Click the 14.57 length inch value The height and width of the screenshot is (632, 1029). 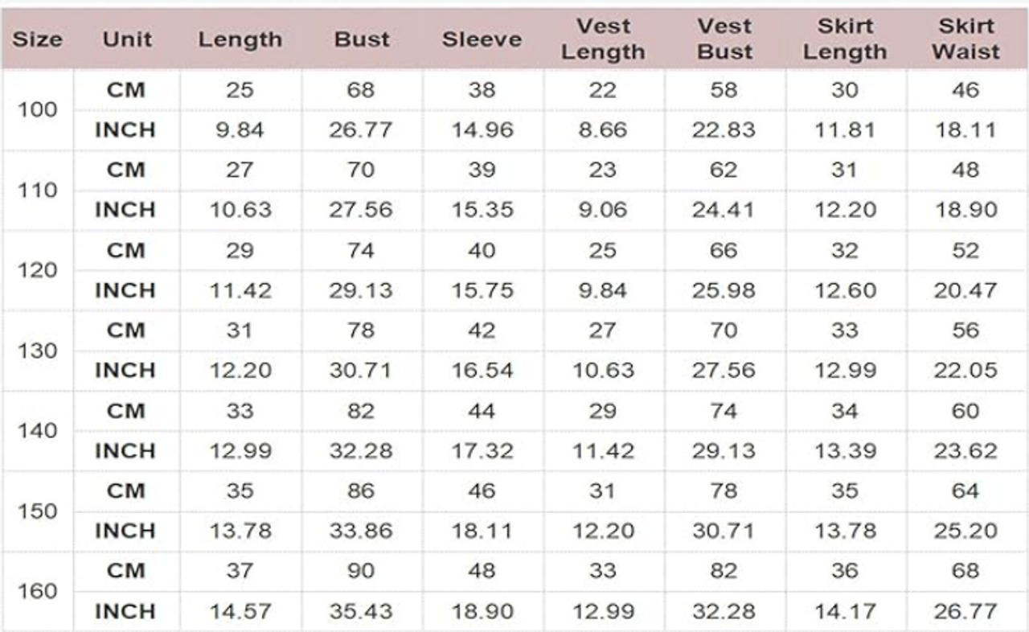(x=240, y=612)
